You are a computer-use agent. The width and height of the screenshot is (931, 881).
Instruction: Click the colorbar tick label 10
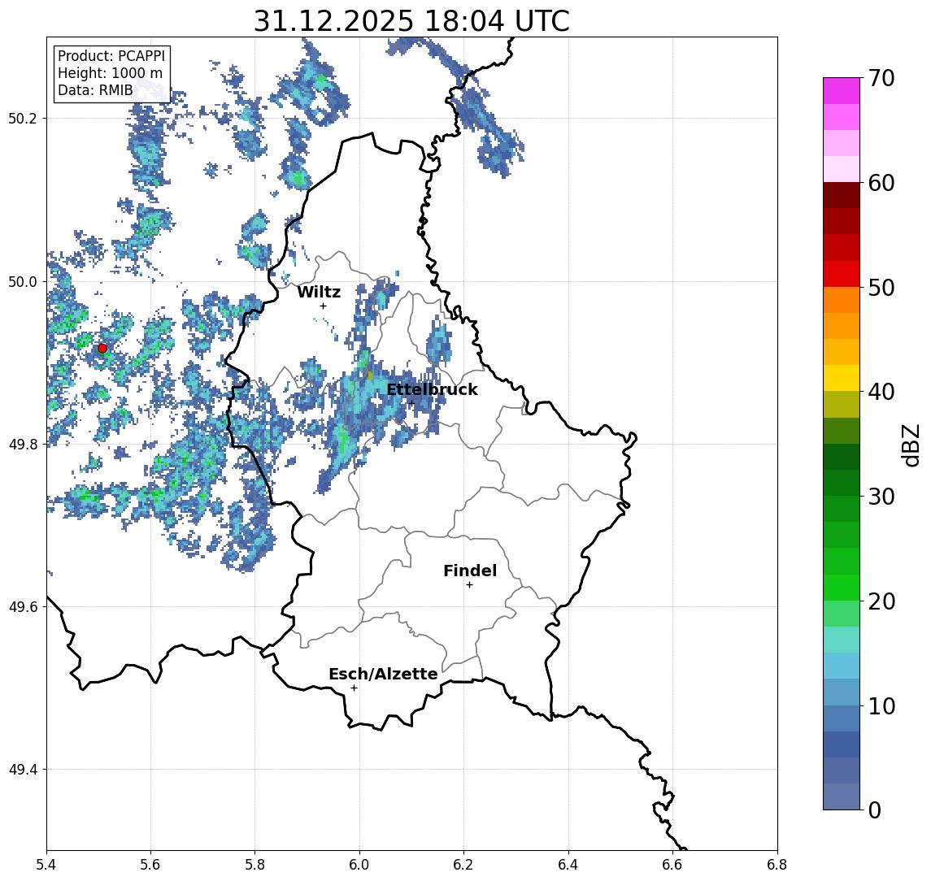[x=881, y=705]
